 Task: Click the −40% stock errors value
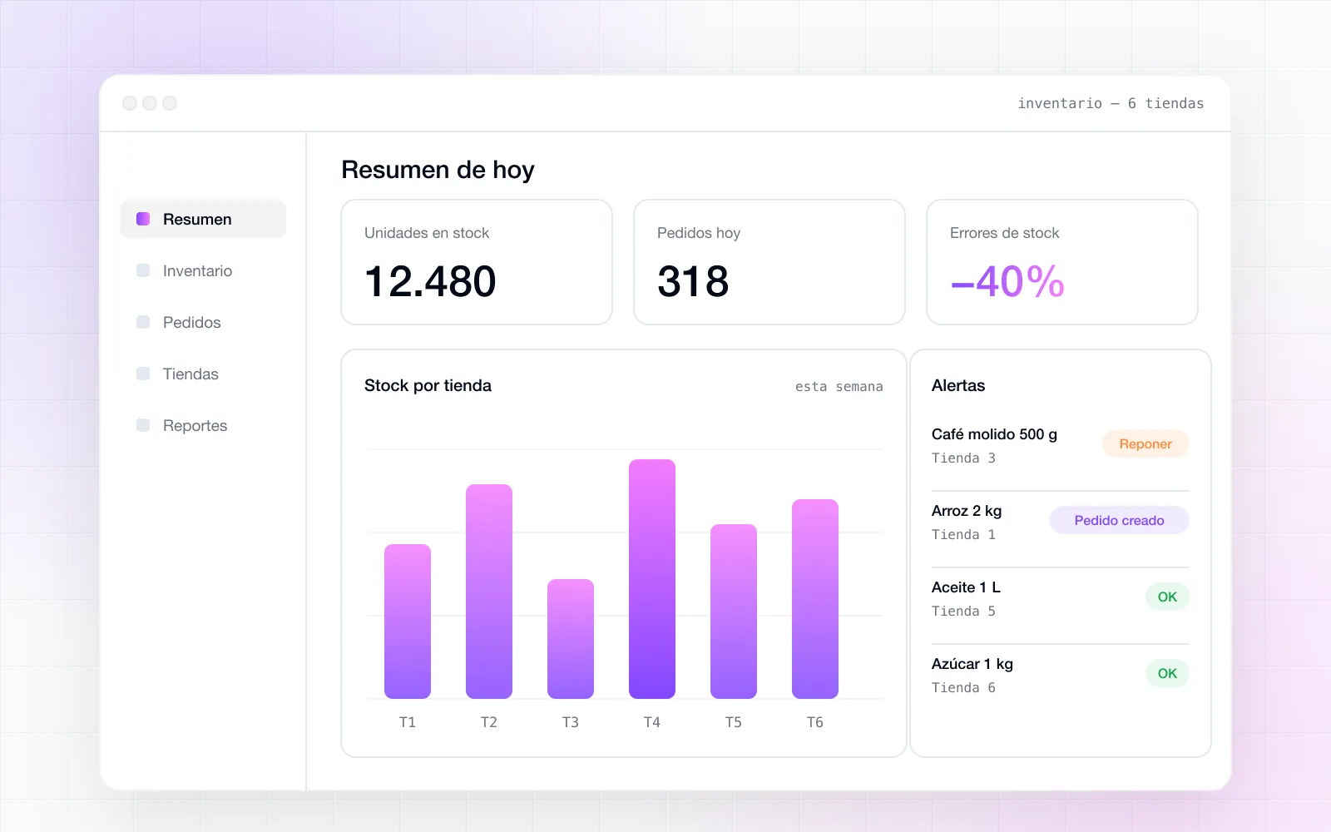click(x=1007, y=281)
